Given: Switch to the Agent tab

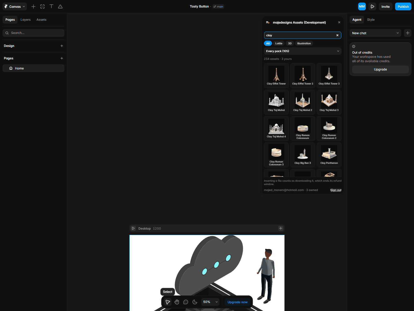Looking at the screenshot, I should pyautogui.click(x=357, y=20).
